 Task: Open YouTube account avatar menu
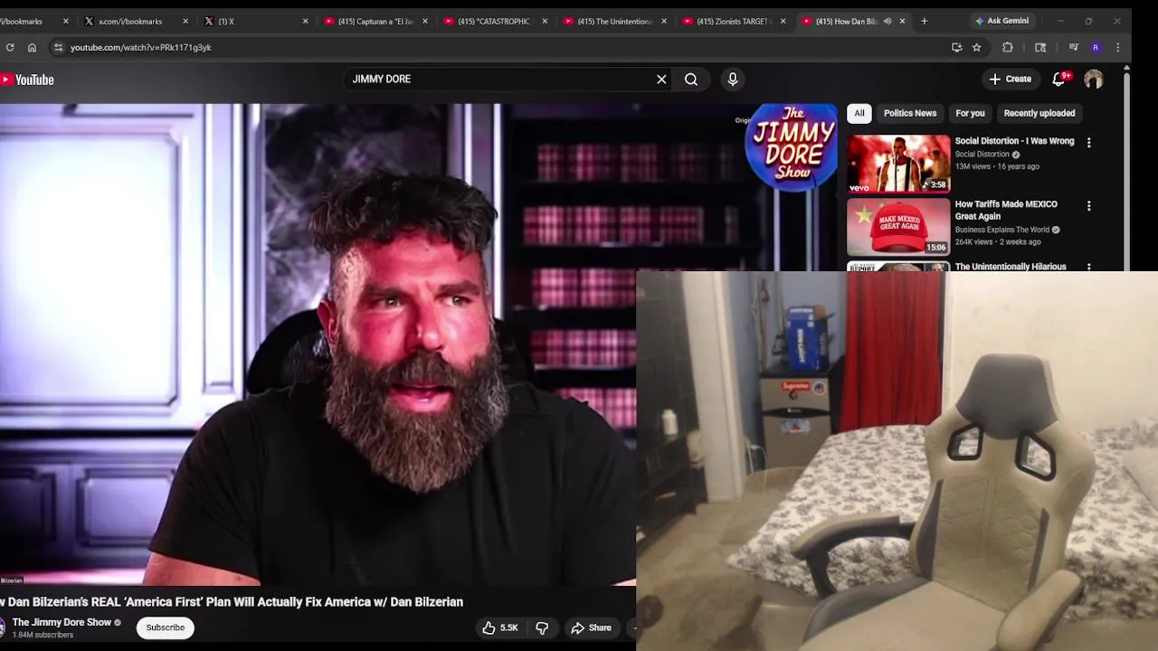point(1094,80)
